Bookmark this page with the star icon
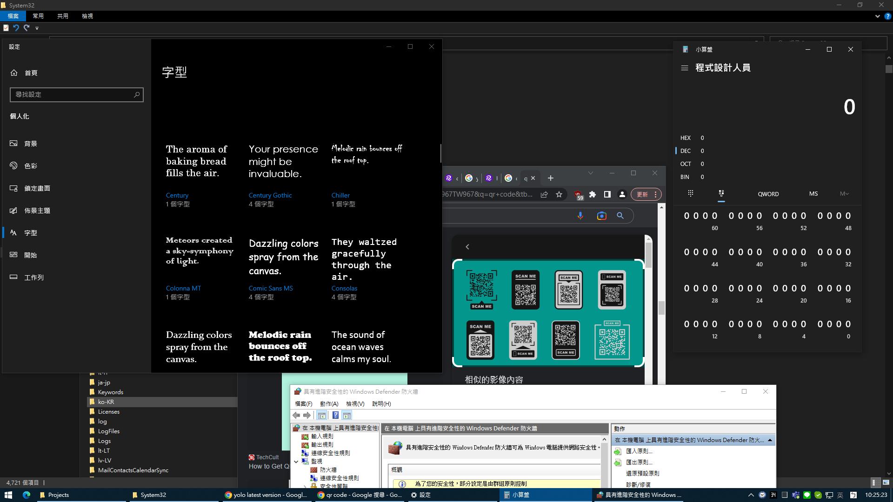Image resolution: width=893 pixels, height=502 pixels. coord(559,194)
